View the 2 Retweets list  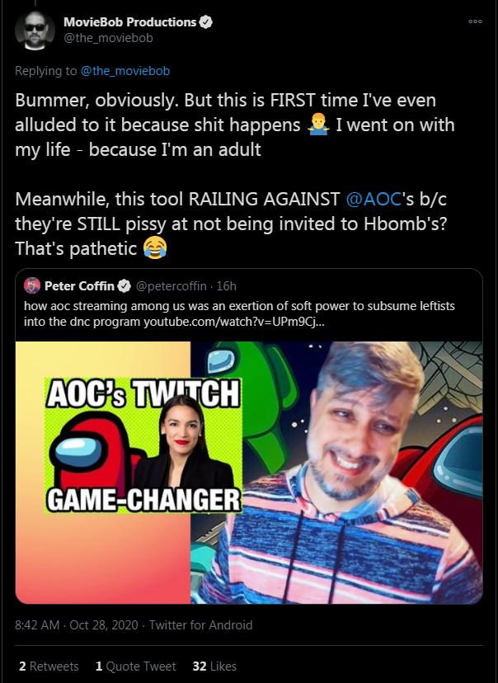(x=49, y=667)
